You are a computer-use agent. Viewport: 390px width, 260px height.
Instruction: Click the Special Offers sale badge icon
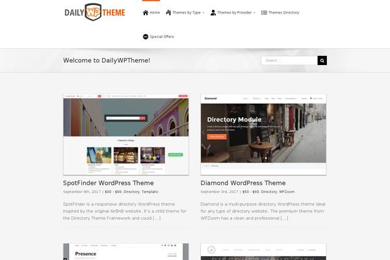coord(146,36)
